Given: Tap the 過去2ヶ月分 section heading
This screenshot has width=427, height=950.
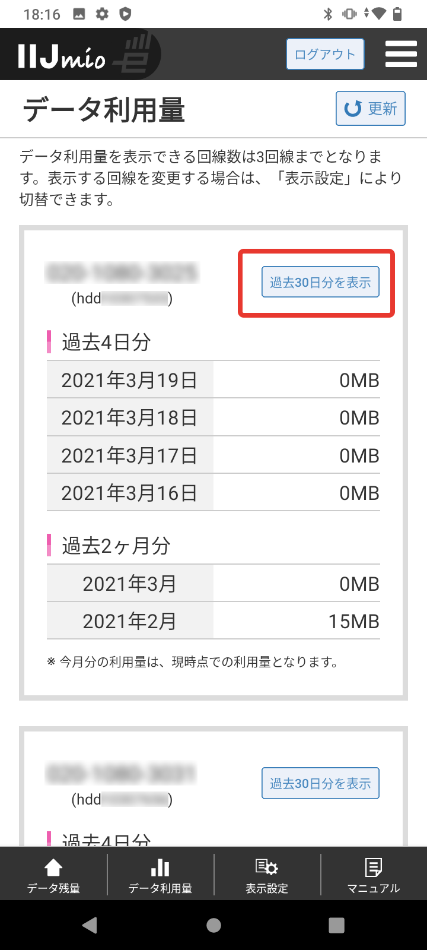Looking at the screenshot, I should [116, 546].
